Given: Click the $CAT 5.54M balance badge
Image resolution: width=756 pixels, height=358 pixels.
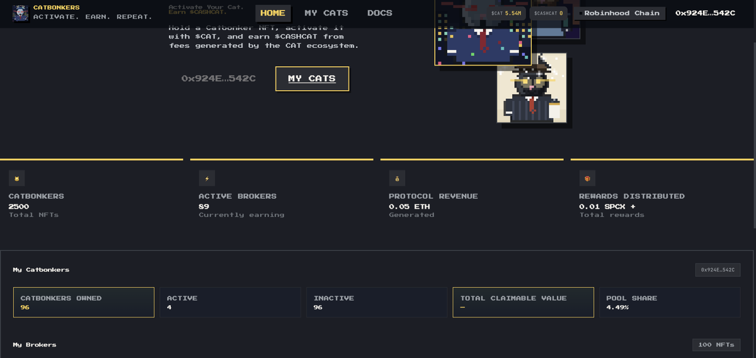Looking at the screenshot, I should 507,13.
